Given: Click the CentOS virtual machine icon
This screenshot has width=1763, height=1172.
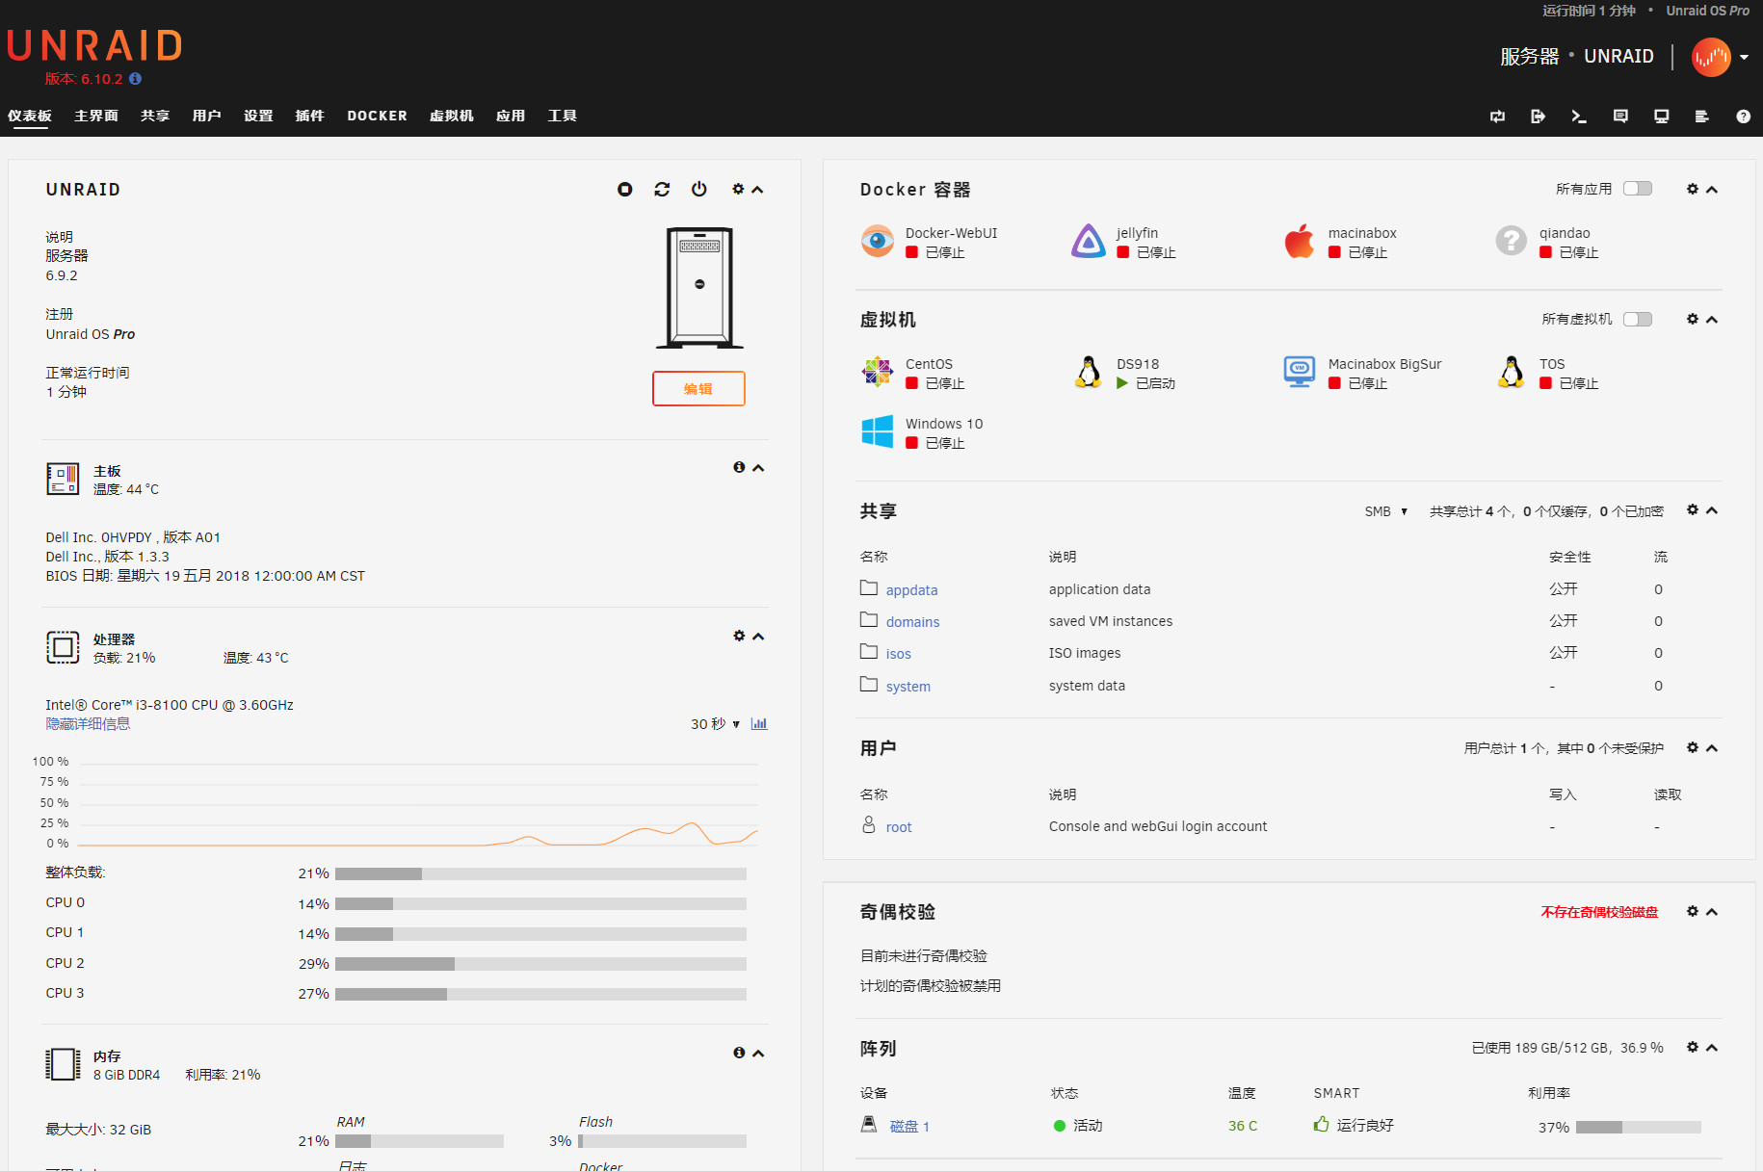Looking at the screenshot, I should [x=878, y=372].
